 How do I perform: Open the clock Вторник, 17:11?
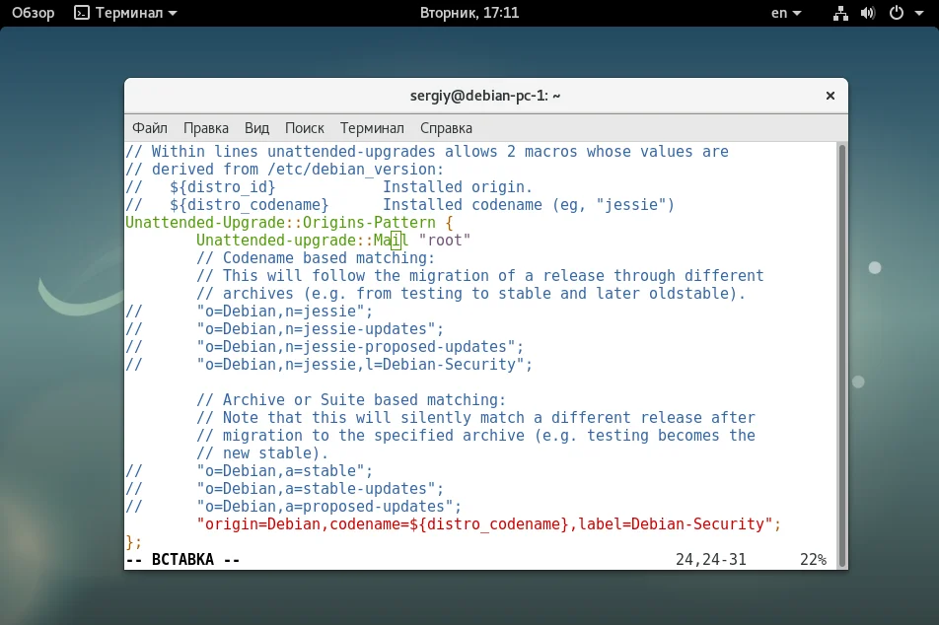click(469, 13)
